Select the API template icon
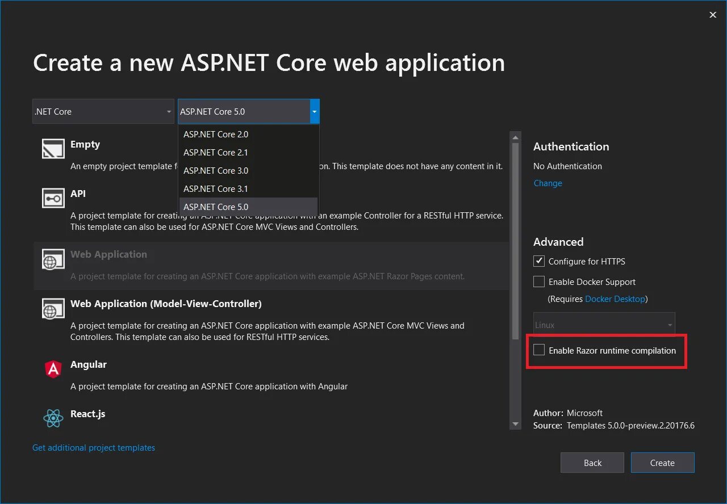 (x=53, y=198)
